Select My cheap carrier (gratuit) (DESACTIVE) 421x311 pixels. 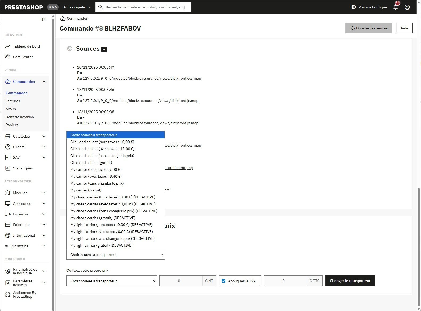[116, 218]
